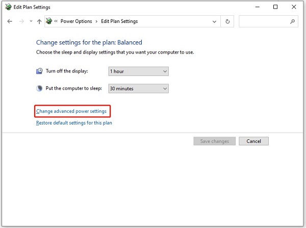Select Edit Plan Settings breadcrumb
This screenshot has width=306, height=228.
[x=119, y=21]
